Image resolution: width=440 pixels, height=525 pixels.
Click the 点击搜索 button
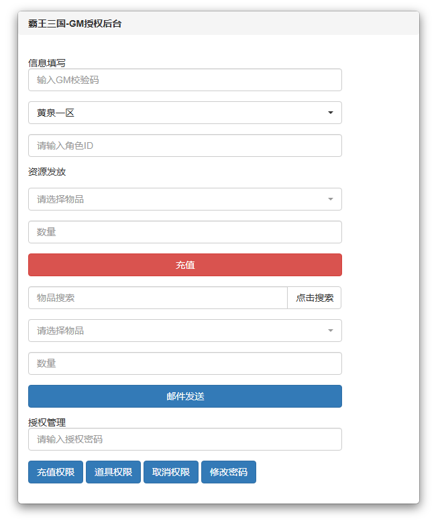tap(315, 298)
